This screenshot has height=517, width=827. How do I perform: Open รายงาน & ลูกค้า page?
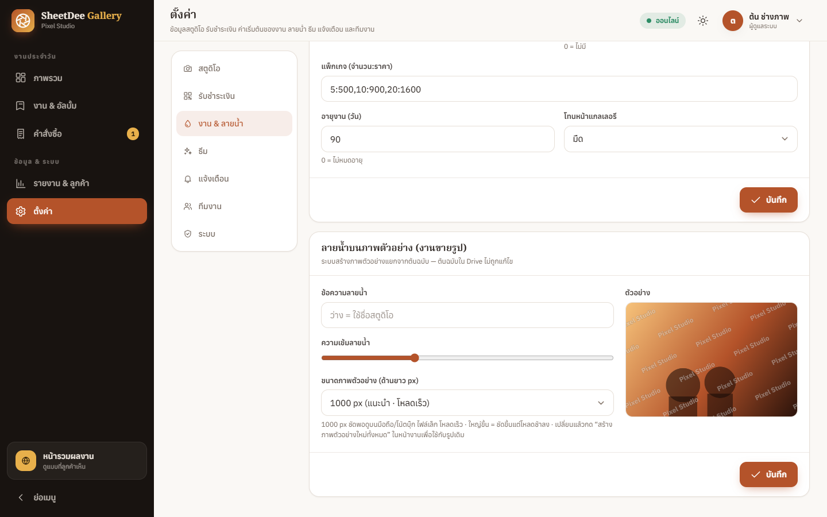click(x=77, y=183)
